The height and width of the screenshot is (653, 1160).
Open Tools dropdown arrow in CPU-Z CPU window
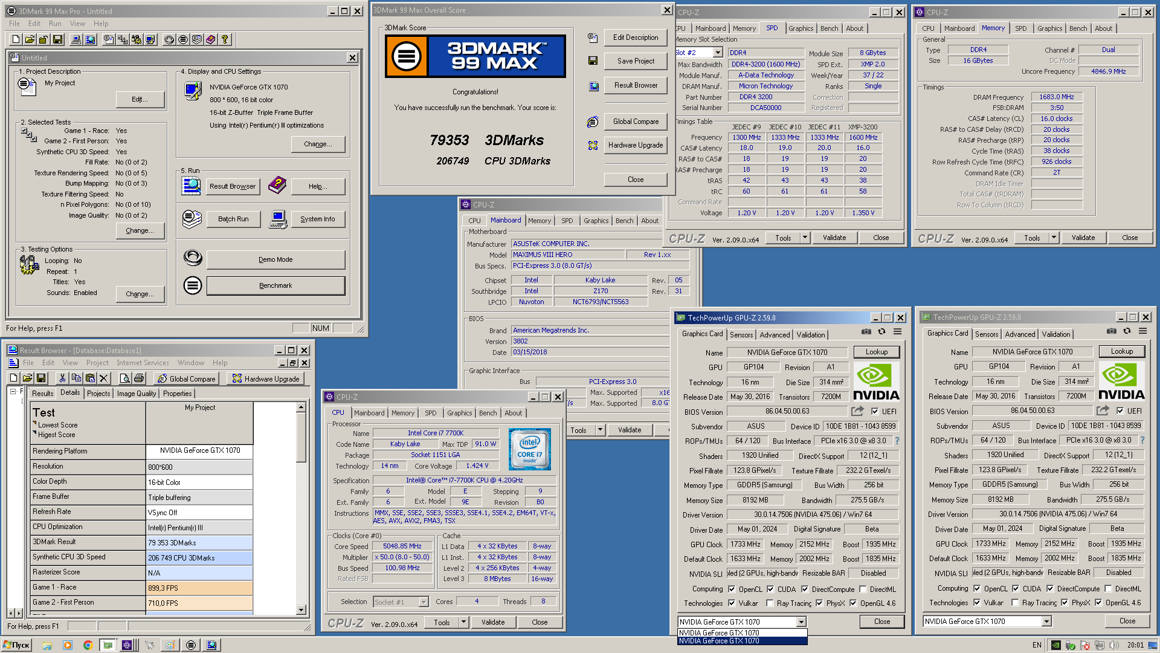point(463,622)
